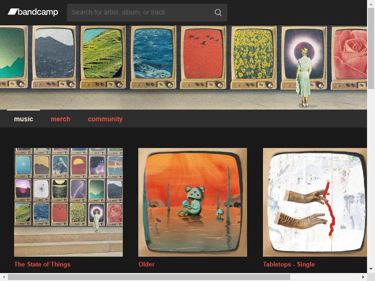Viewport: 375px width, 281px height.
Task: Click the horizontal scrollbar right arrow
Action: (x=363, y=277)
